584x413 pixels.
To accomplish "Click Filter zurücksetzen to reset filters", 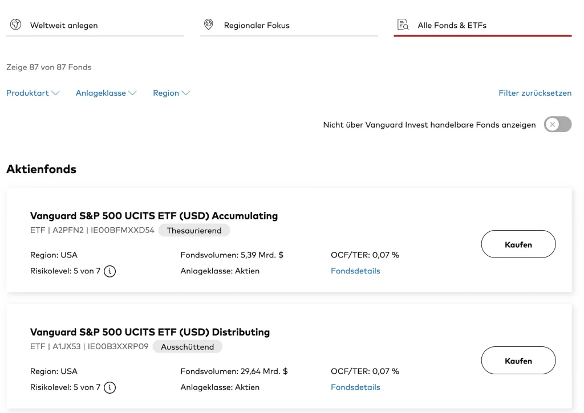I will point(535,93).
